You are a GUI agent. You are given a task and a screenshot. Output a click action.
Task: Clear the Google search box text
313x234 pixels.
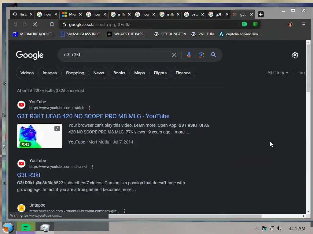click(174, 55)
